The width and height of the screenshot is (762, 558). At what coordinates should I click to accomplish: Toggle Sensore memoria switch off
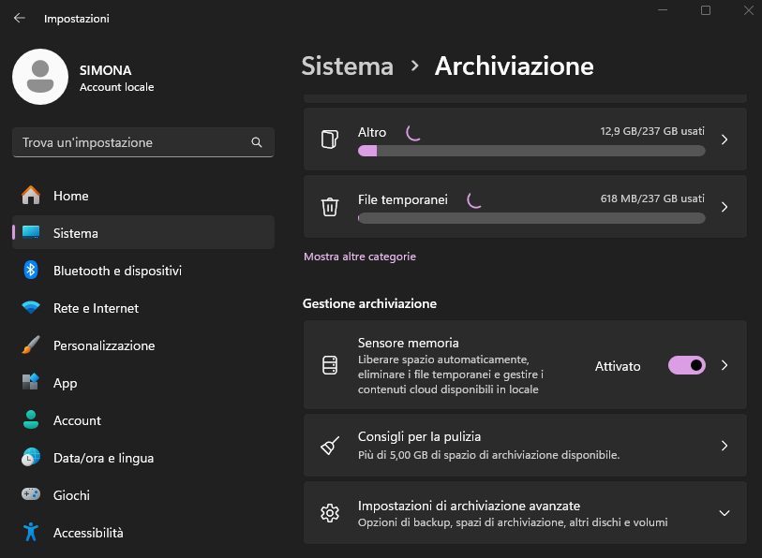(x=687, y=365)
